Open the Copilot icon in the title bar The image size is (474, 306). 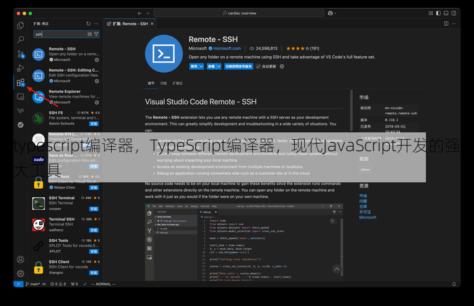point(330,13)
